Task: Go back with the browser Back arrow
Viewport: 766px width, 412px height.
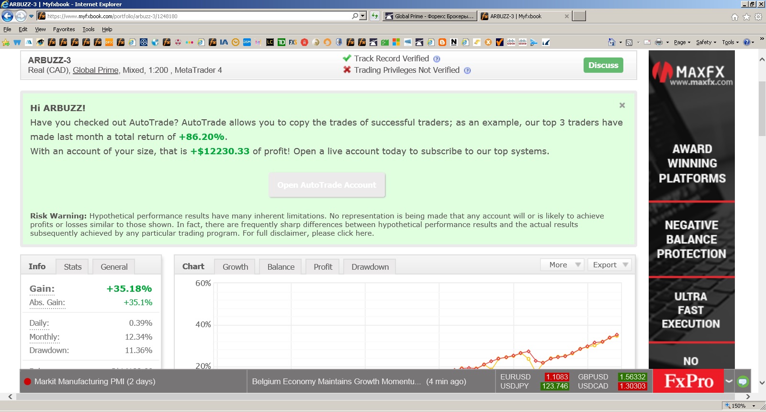Action: coord(7,16)
